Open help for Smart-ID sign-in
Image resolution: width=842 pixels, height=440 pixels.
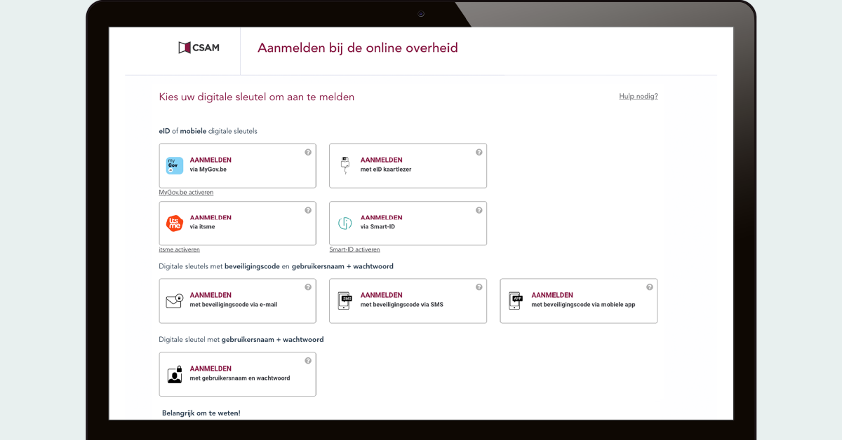pos(479,210)
